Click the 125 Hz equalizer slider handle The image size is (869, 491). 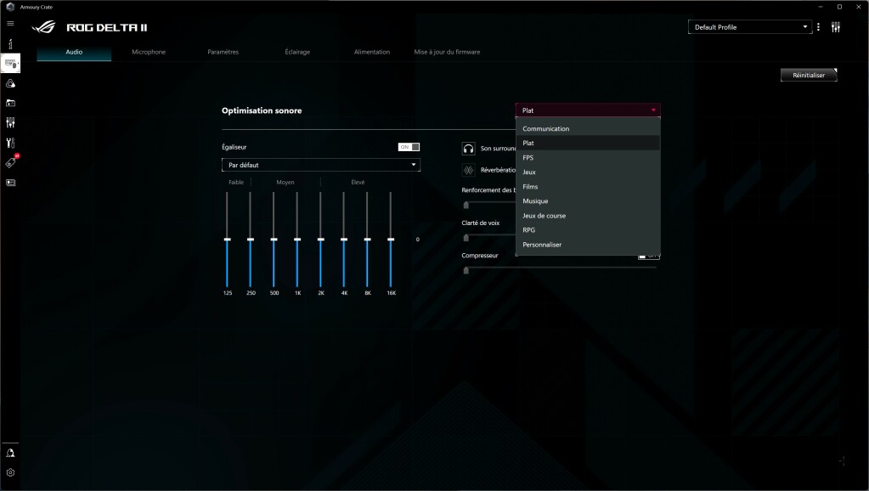(227, 240)
